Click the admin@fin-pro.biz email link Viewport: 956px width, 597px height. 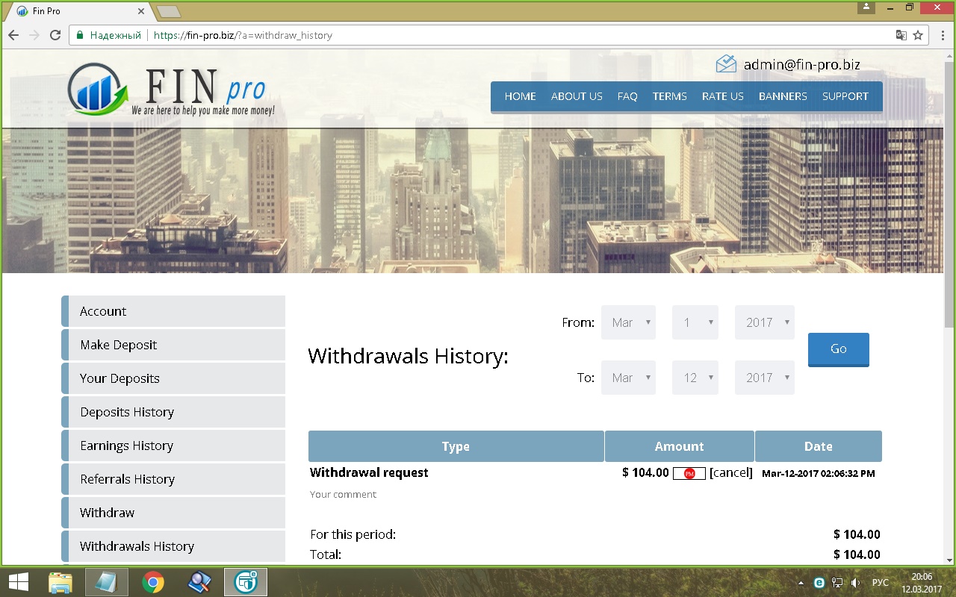point(802,65)
